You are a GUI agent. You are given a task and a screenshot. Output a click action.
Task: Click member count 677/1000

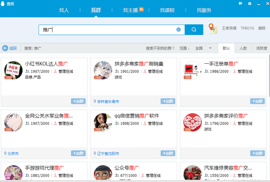(x=128, y=176)
